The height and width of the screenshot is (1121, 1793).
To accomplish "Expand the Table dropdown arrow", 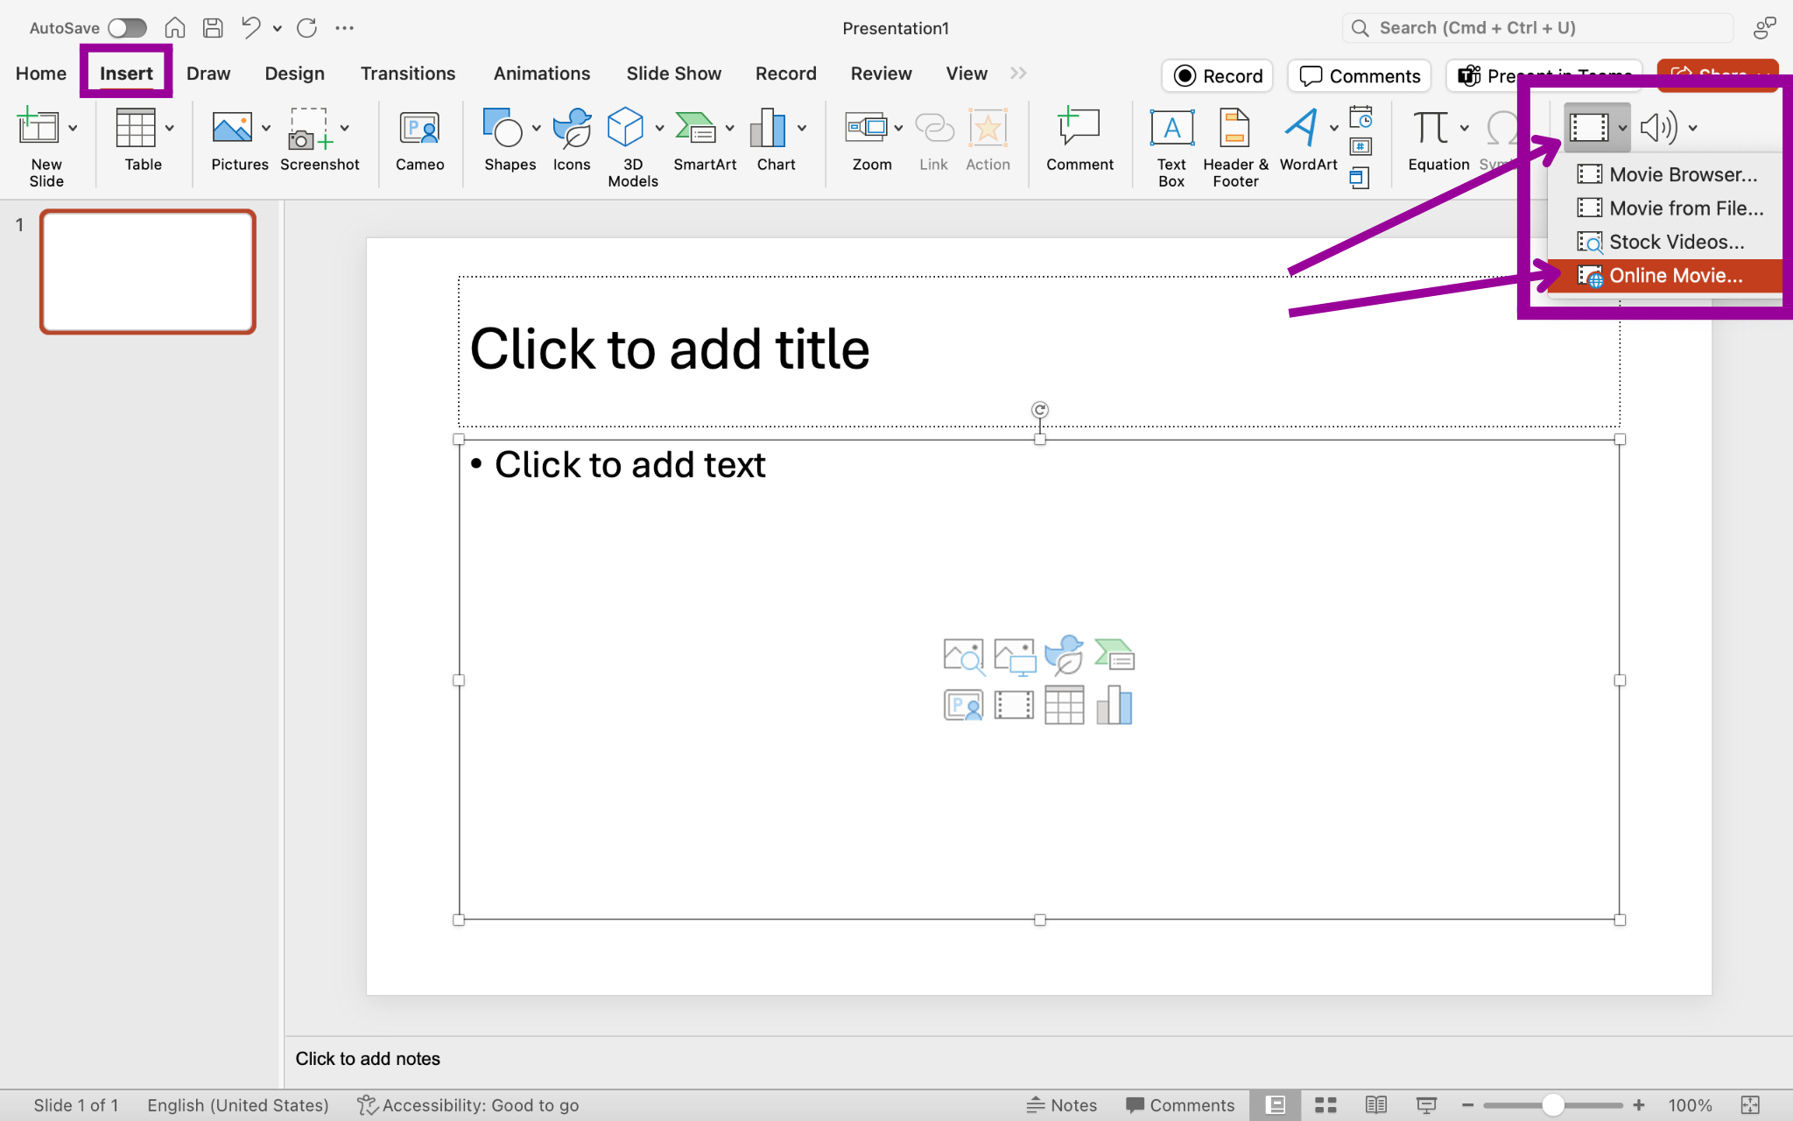I will pos(170,128).
